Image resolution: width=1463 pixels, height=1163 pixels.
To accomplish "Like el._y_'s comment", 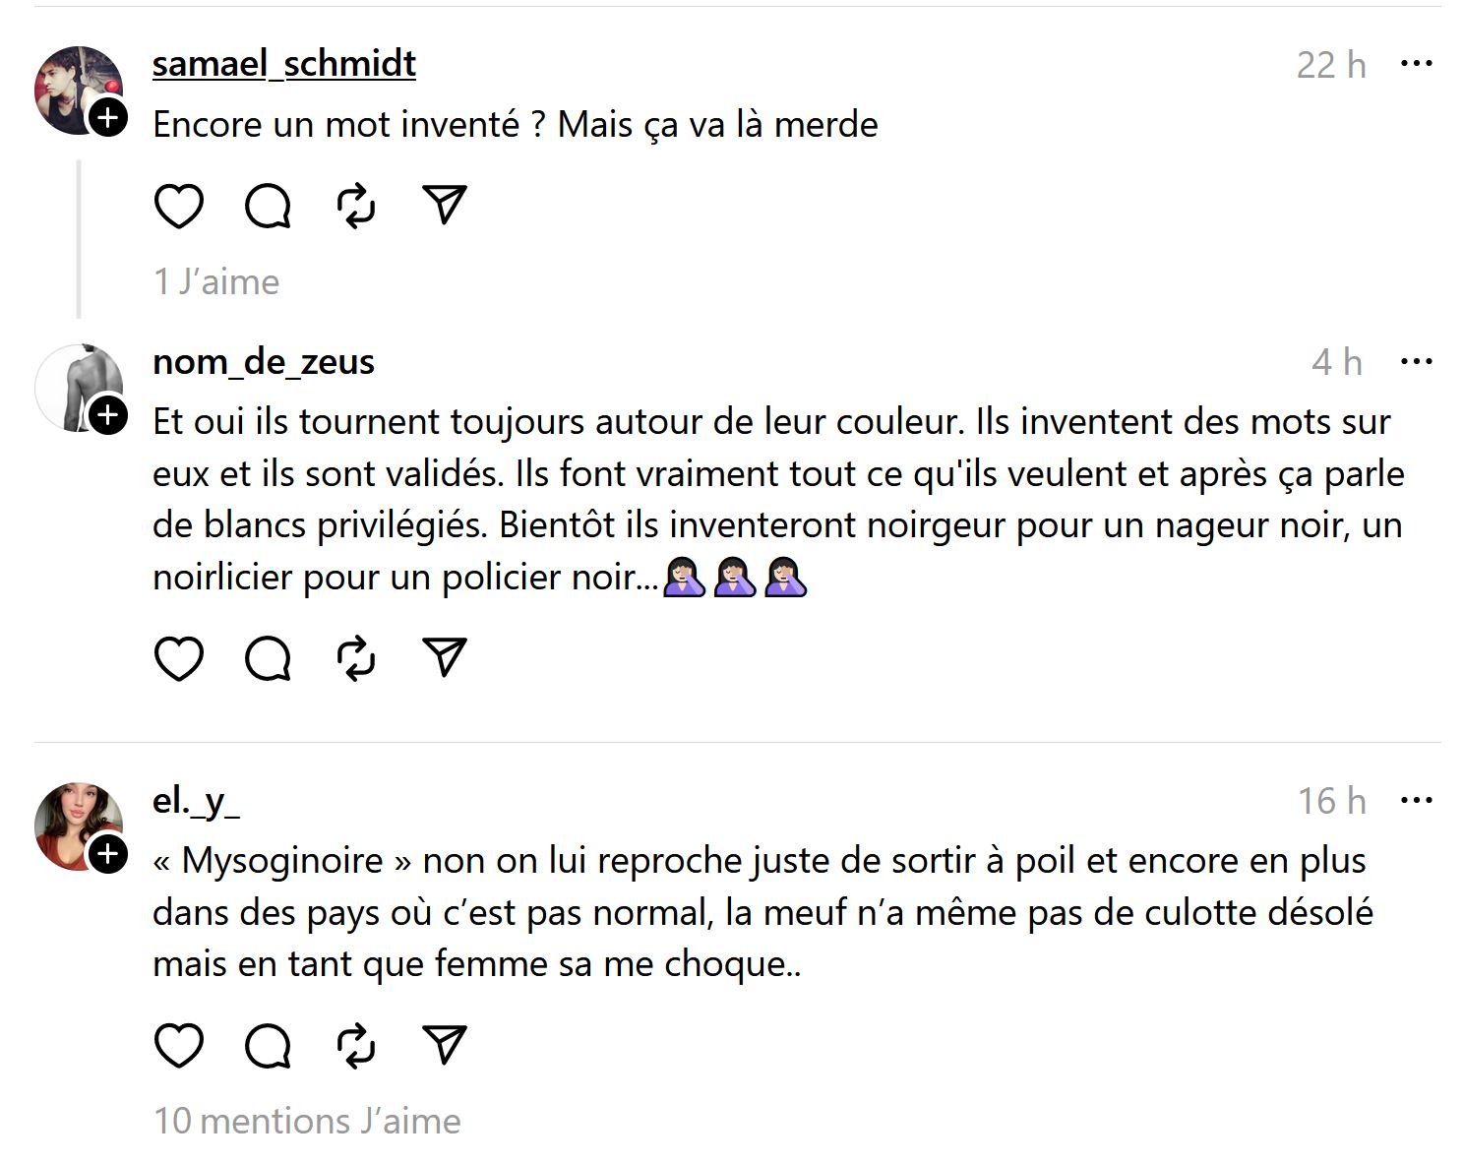I will pos(179,1045).
